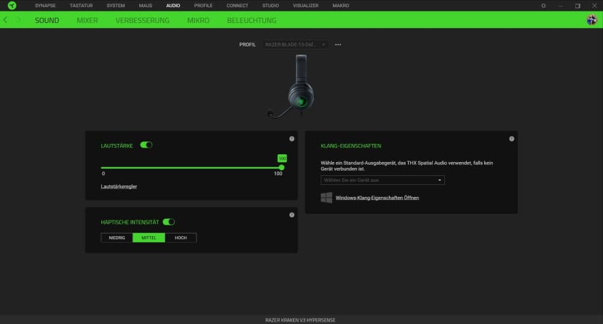Open the output device selection dropdown

(x=382, y=180)
